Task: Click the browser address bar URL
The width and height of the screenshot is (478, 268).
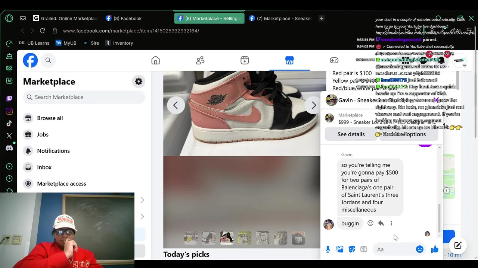Action: (x=131, y=31)
